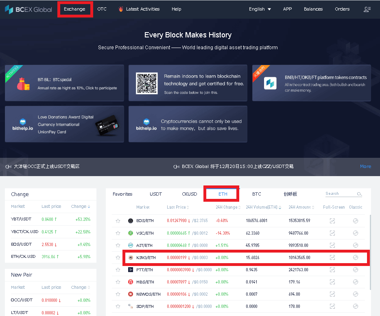
Task: Open the user account icon
Action: coord(367,9)
